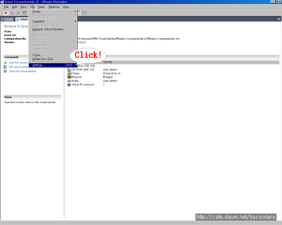Select Snapshot in the VM menu
Screen dimensions: 282x225
pos(53,21)
